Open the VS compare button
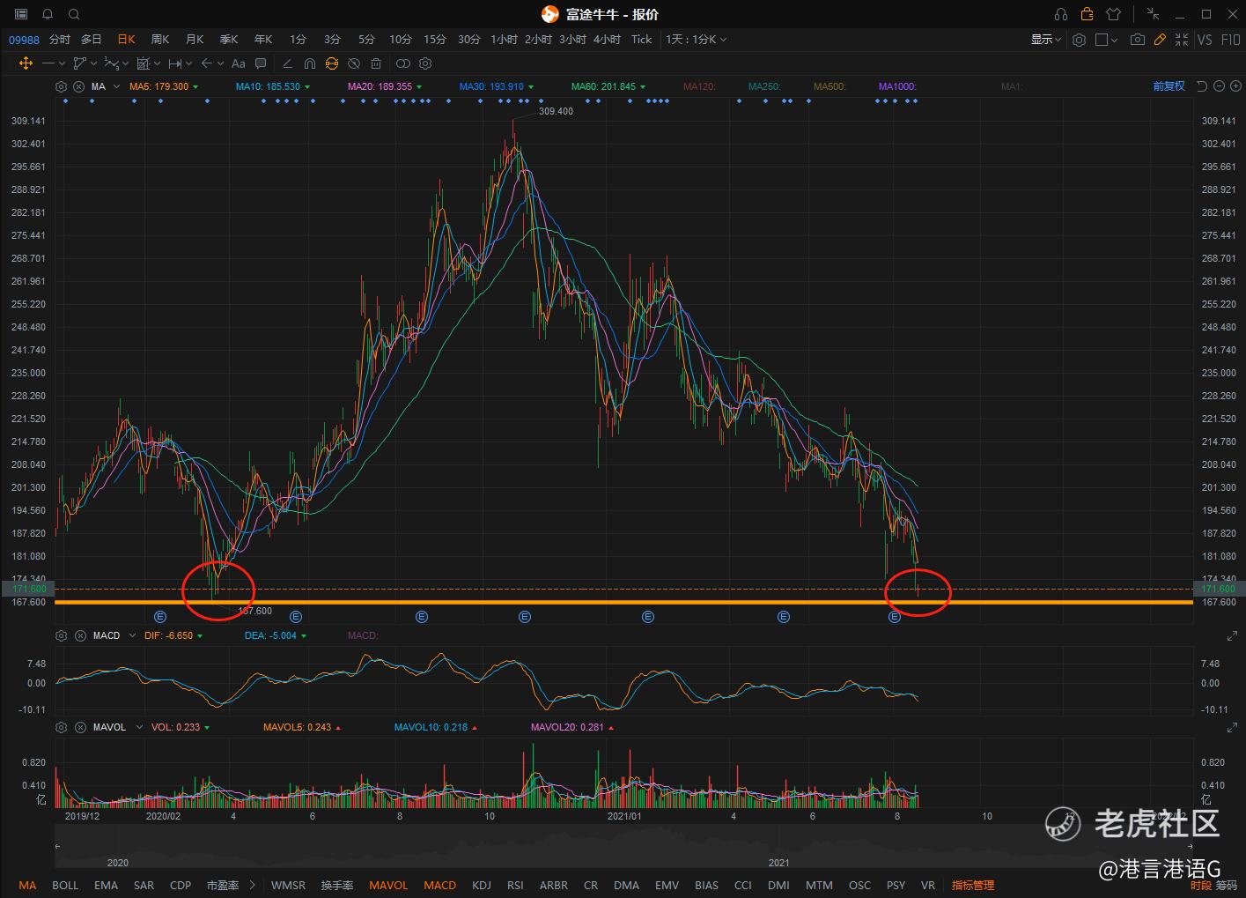Image resolution: width=1246 pixels, height=898 pixels. [x=1205, y=40]
